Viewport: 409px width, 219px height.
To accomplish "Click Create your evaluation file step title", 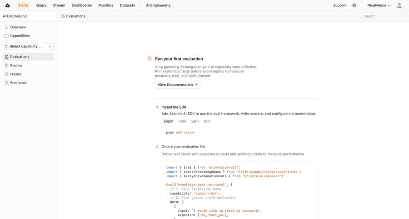I will pyautogui.click(x=184, y=147).
